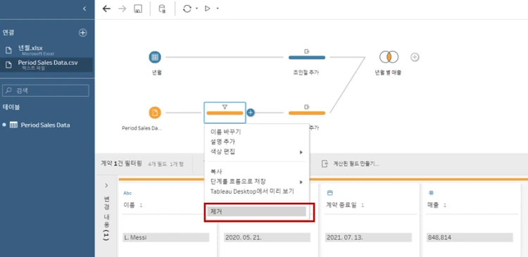Click the plus icon after filter step
Screen dimensions: 528x257
pyautogui.click(x=251, y=113)
